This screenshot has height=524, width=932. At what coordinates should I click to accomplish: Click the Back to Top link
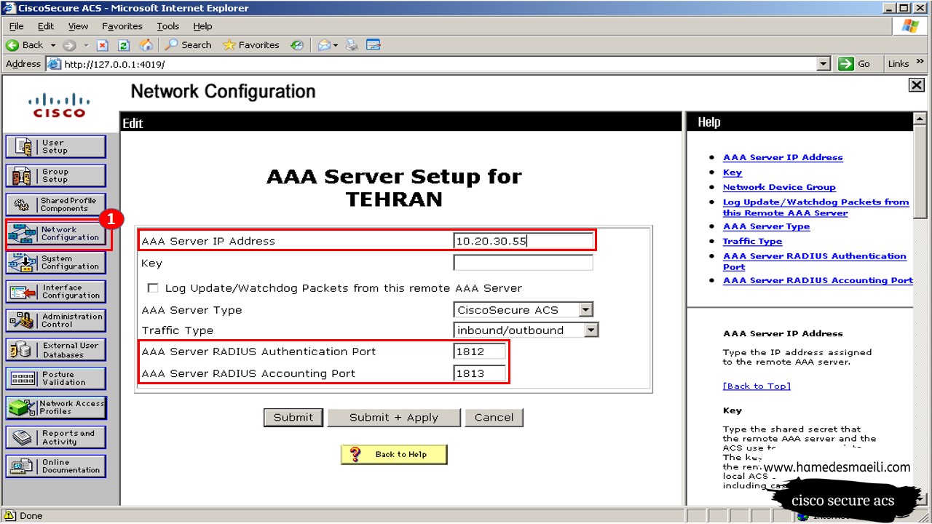[757, 386]
